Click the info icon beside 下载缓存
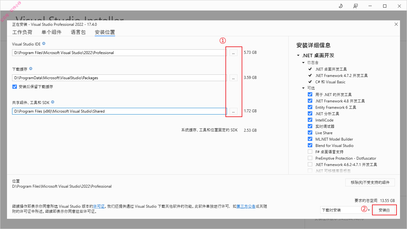407x229 pixels. coord(31,69)
